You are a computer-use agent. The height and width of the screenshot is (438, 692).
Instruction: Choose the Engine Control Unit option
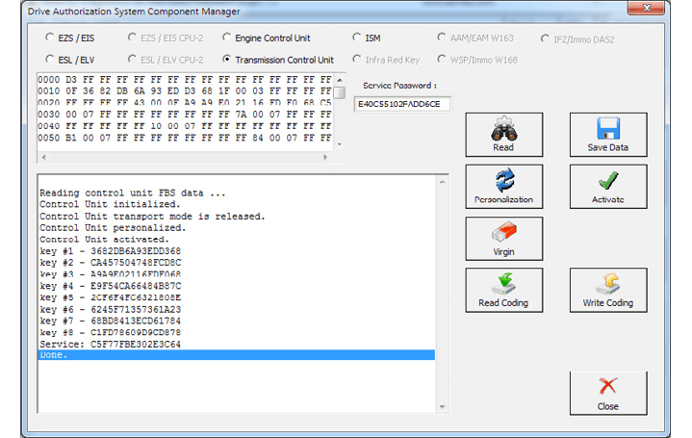click(x=227, y=39)
